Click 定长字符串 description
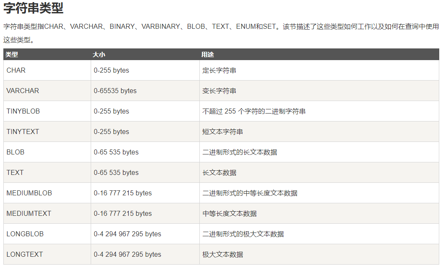This screenshot has height=268, width=443. coord(219,71)
